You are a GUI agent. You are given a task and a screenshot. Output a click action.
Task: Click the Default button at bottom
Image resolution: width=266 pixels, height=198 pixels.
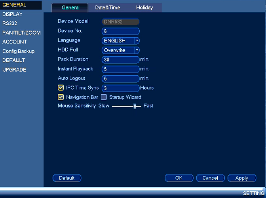tap(67, 178)
